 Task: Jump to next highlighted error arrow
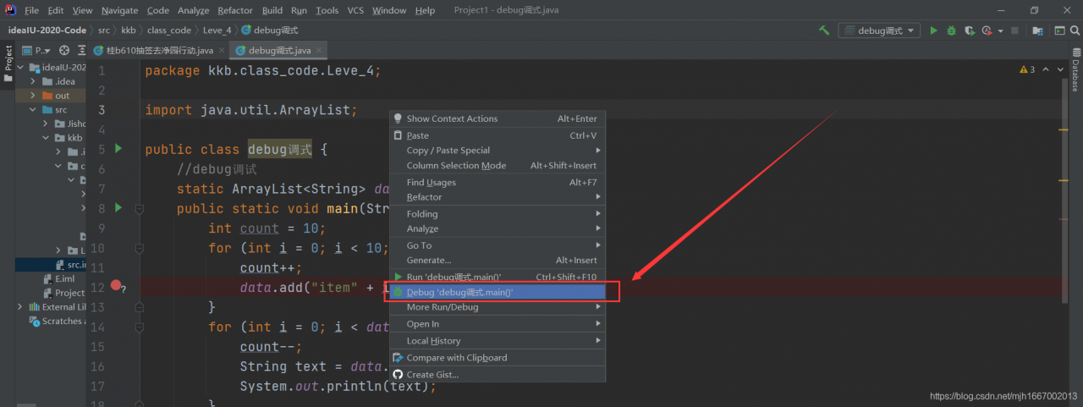(1060, 69)
